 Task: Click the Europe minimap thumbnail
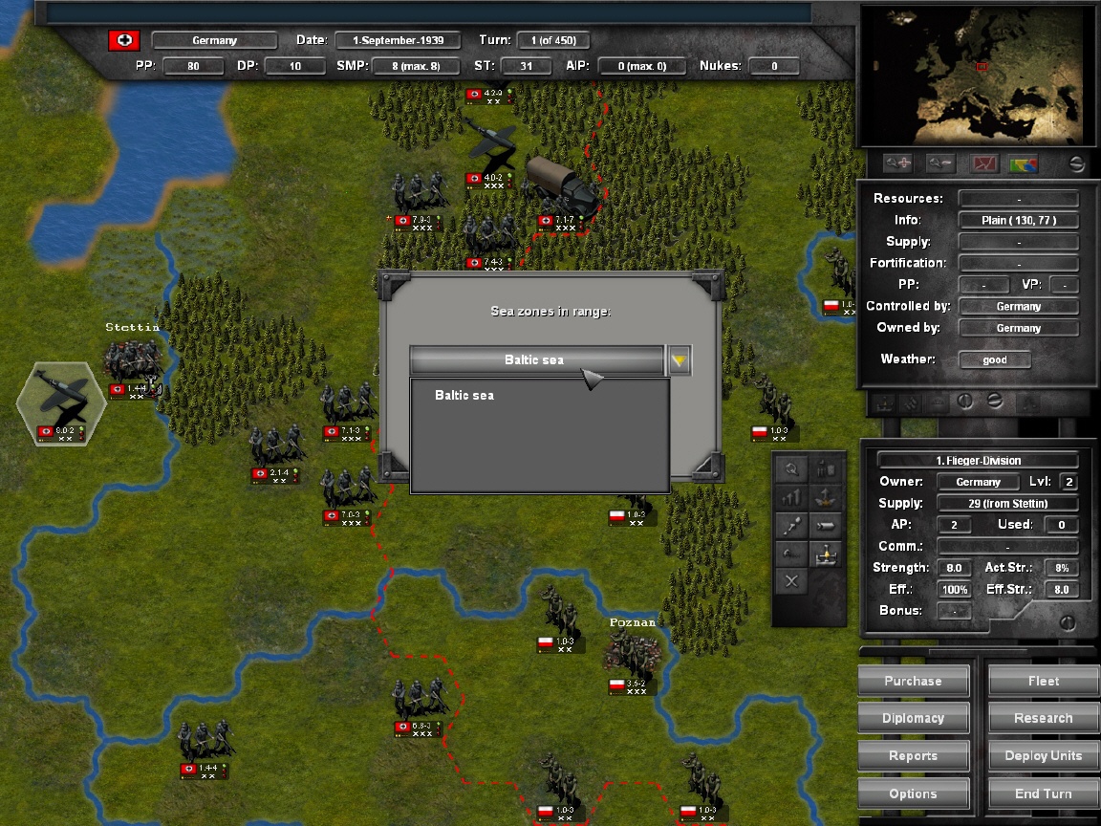(977, 76)
